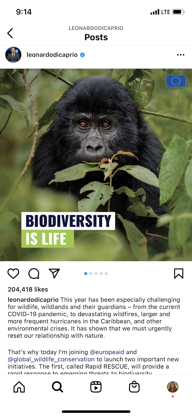Open the @global_wildlife_conservation mention link
This screenshot has width=192, height=417.
(51, 359)
